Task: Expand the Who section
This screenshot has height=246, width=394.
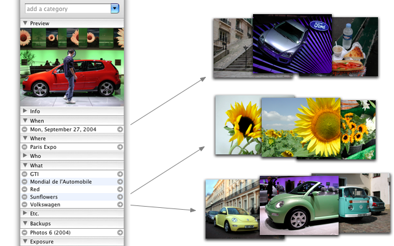Action: pos(25,156)
